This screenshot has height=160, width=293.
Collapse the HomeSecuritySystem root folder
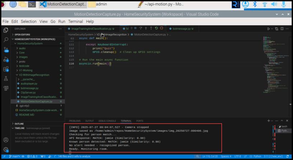30,43
